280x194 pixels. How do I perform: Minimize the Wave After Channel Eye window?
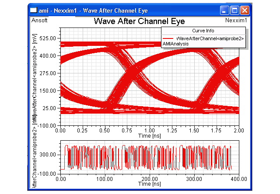[225, 10]
